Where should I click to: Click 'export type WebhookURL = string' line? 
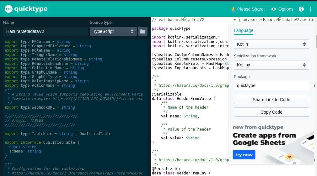[40, 107]
